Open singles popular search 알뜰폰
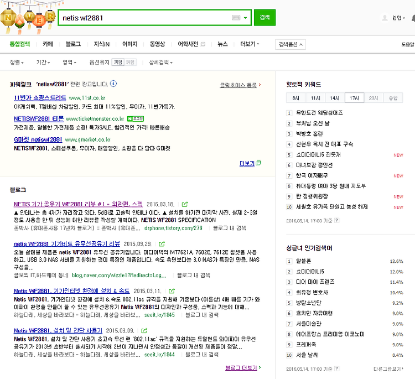 click(x=303, y=261)
